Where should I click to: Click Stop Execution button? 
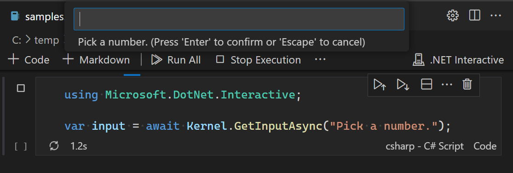(259, 60)
